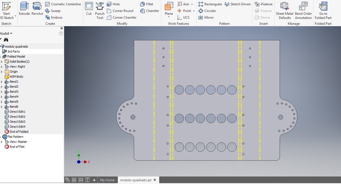
Task: Select the Emboss tool
Action: (56, 17)
